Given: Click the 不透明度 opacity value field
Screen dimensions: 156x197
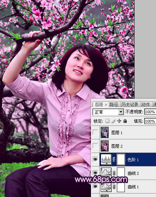Looking at the screenshot, I should pos(150,112).
